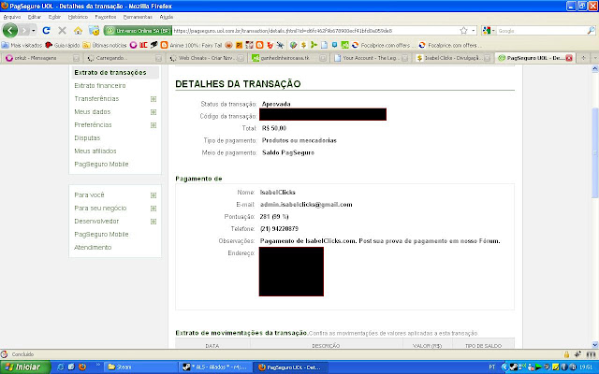Open the back/forward history dropdown arrow
Image resolution: width=599 pixels, height=374 pixels.
click(34, 30)
